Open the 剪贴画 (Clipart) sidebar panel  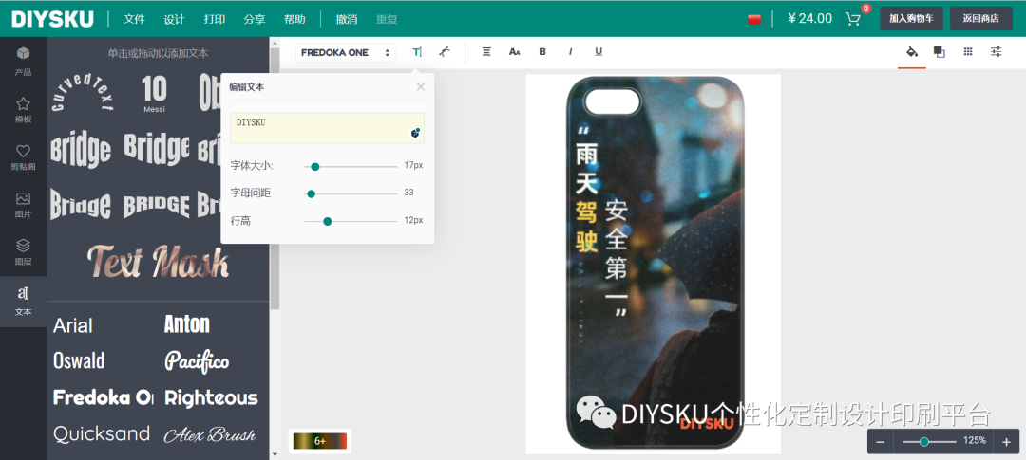click(x=23, y=156)
